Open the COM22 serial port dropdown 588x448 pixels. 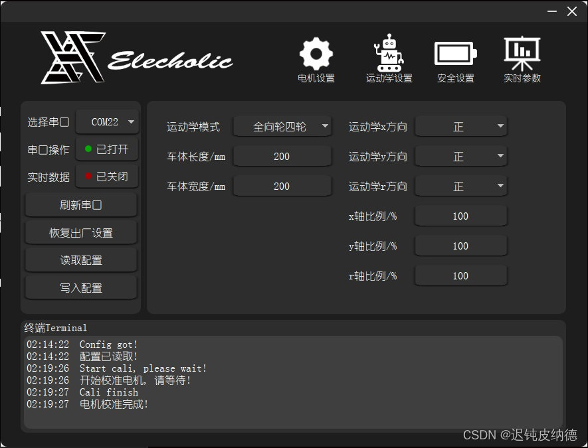[107, 122]
